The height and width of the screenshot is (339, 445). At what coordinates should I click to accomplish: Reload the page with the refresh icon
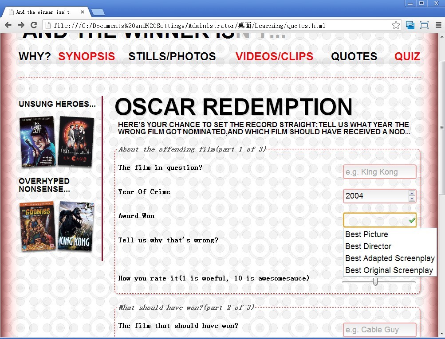(x=34, y=25)
